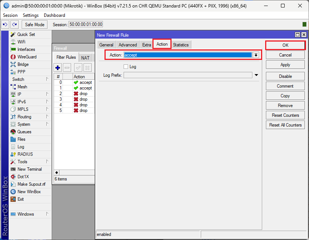Open the Settings menu

pos(31,15)
